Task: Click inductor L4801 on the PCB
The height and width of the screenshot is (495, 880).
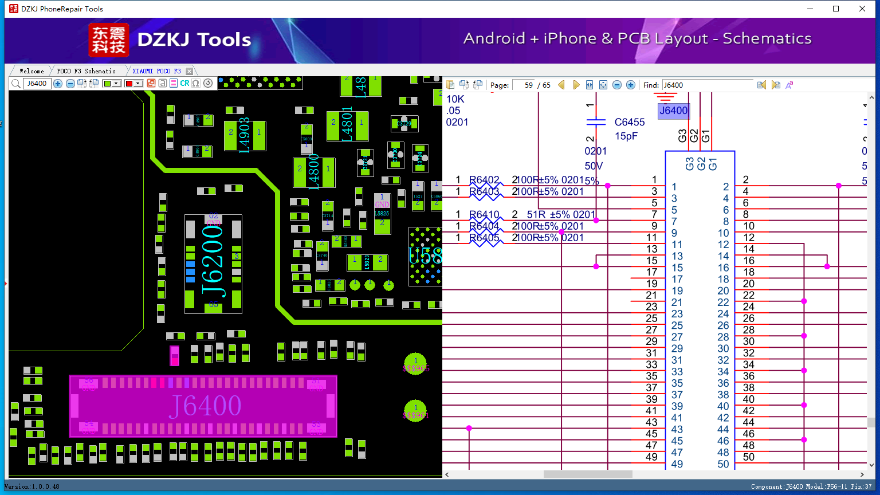Action: 347,126
